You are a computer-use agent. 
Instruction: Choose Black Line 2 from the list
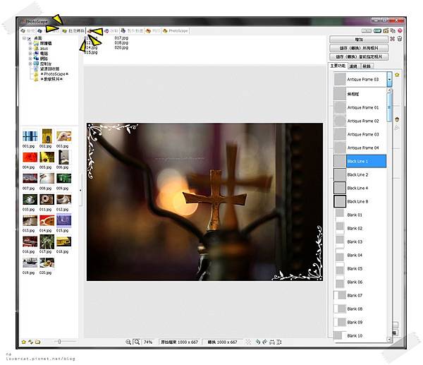360,174
